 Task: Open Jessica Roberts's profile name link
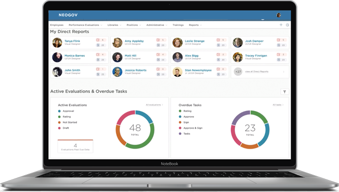135,70
